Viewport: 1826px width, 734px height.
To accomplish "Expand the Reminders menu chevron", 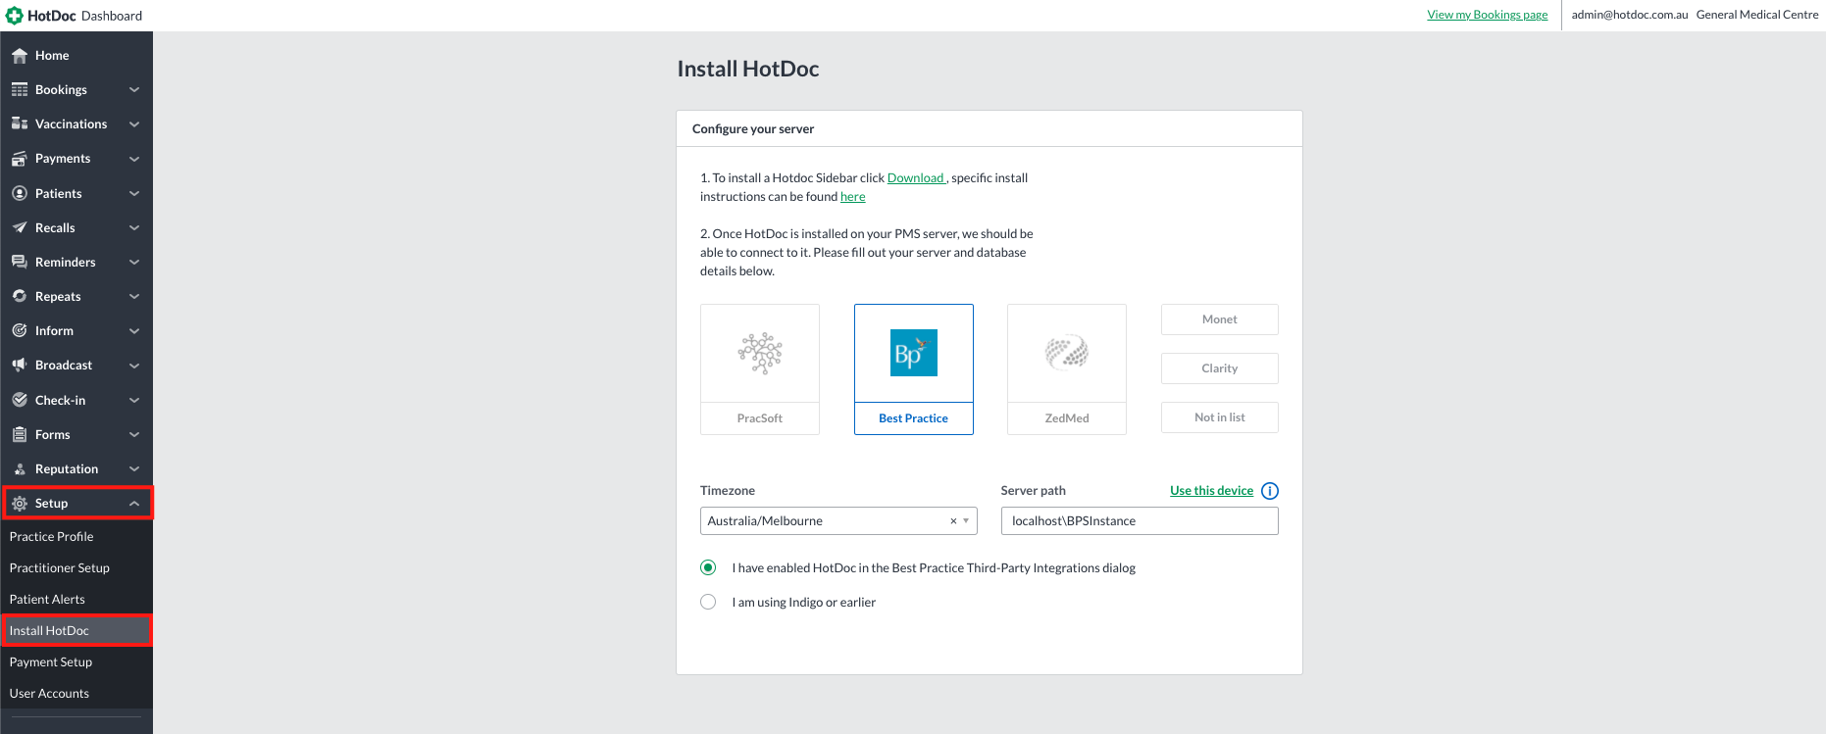I will click(134, 263).
